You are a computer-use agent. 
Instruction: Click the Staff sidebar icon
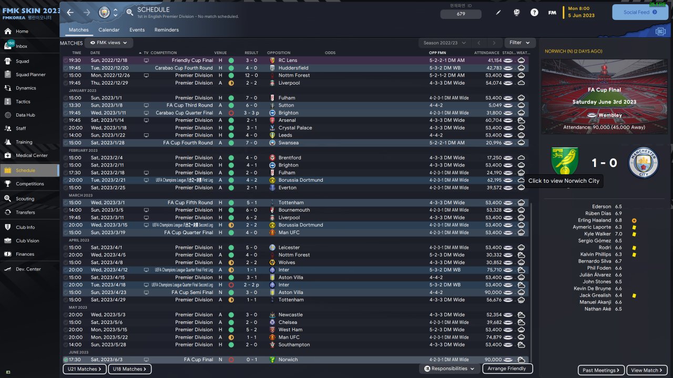click(8, 128)
